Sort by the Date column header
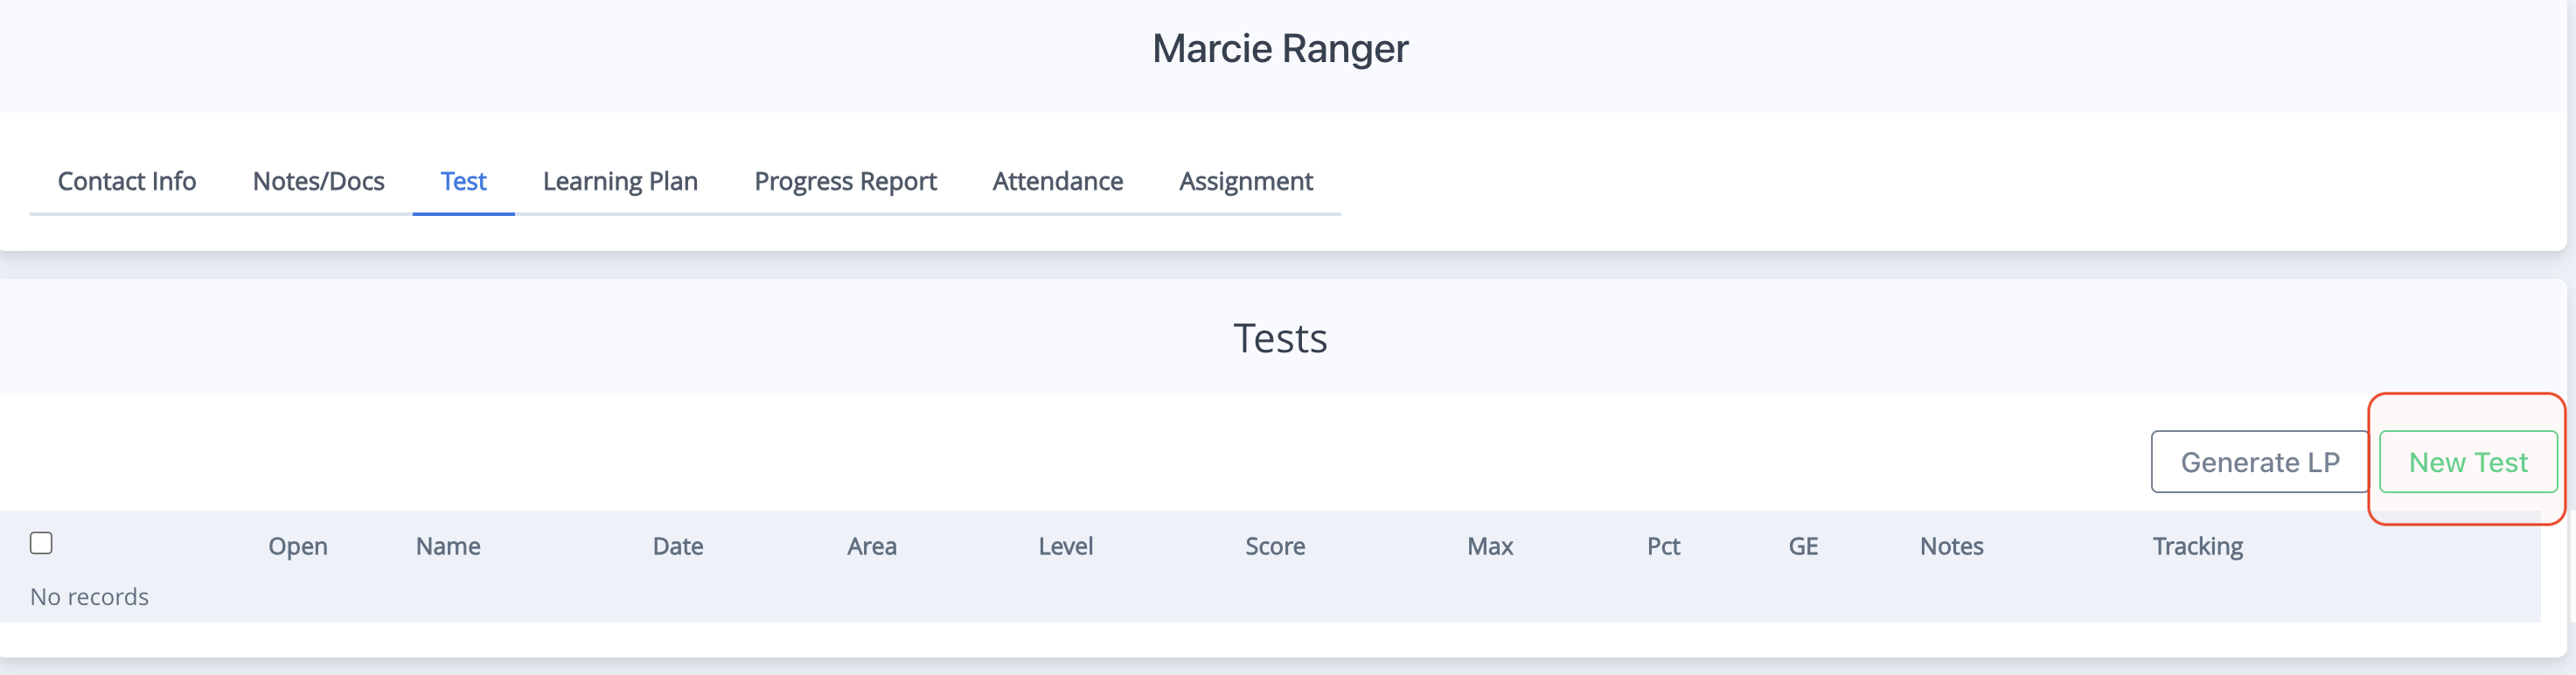The width and height of the screenshot is (2576, 675). [678, 546]
